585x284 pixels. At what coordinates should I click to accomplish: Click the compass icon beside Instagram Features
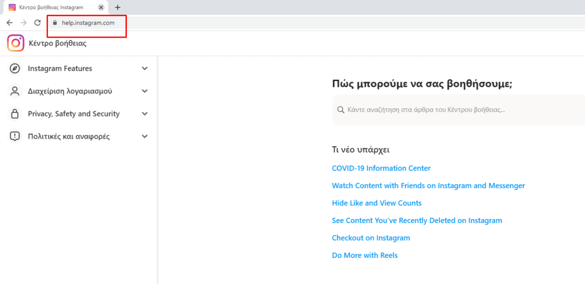15,69
